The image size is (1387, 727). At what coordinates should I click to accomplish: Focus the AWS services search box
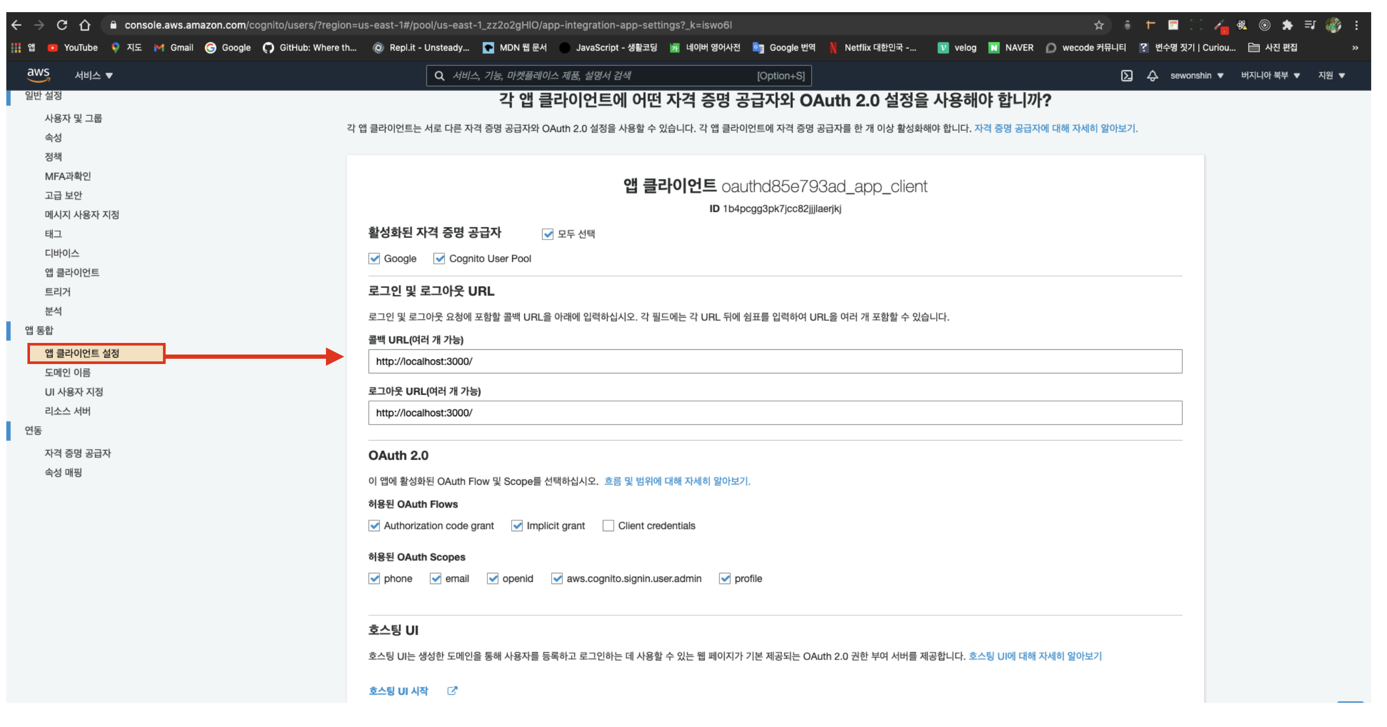(619, 75)
